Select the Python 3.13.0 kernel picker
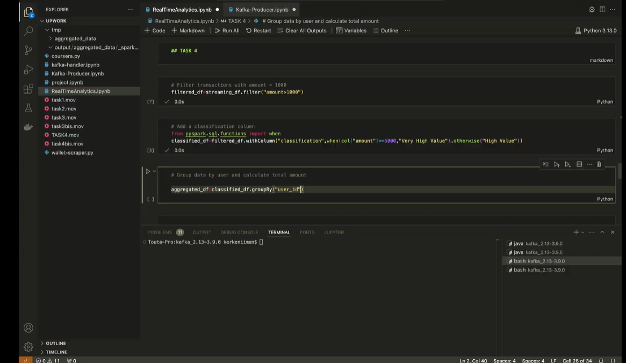The height and width of the screenshot is (363, 626). pyautogui.click(x=596, y=31)
